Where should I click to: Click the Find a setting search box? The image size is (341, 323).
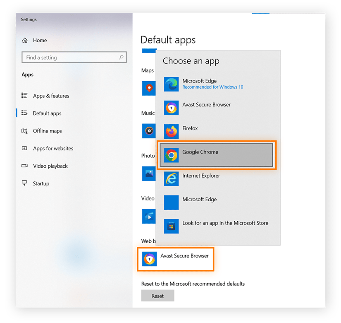pyautogui.click(x=74, y=57)
